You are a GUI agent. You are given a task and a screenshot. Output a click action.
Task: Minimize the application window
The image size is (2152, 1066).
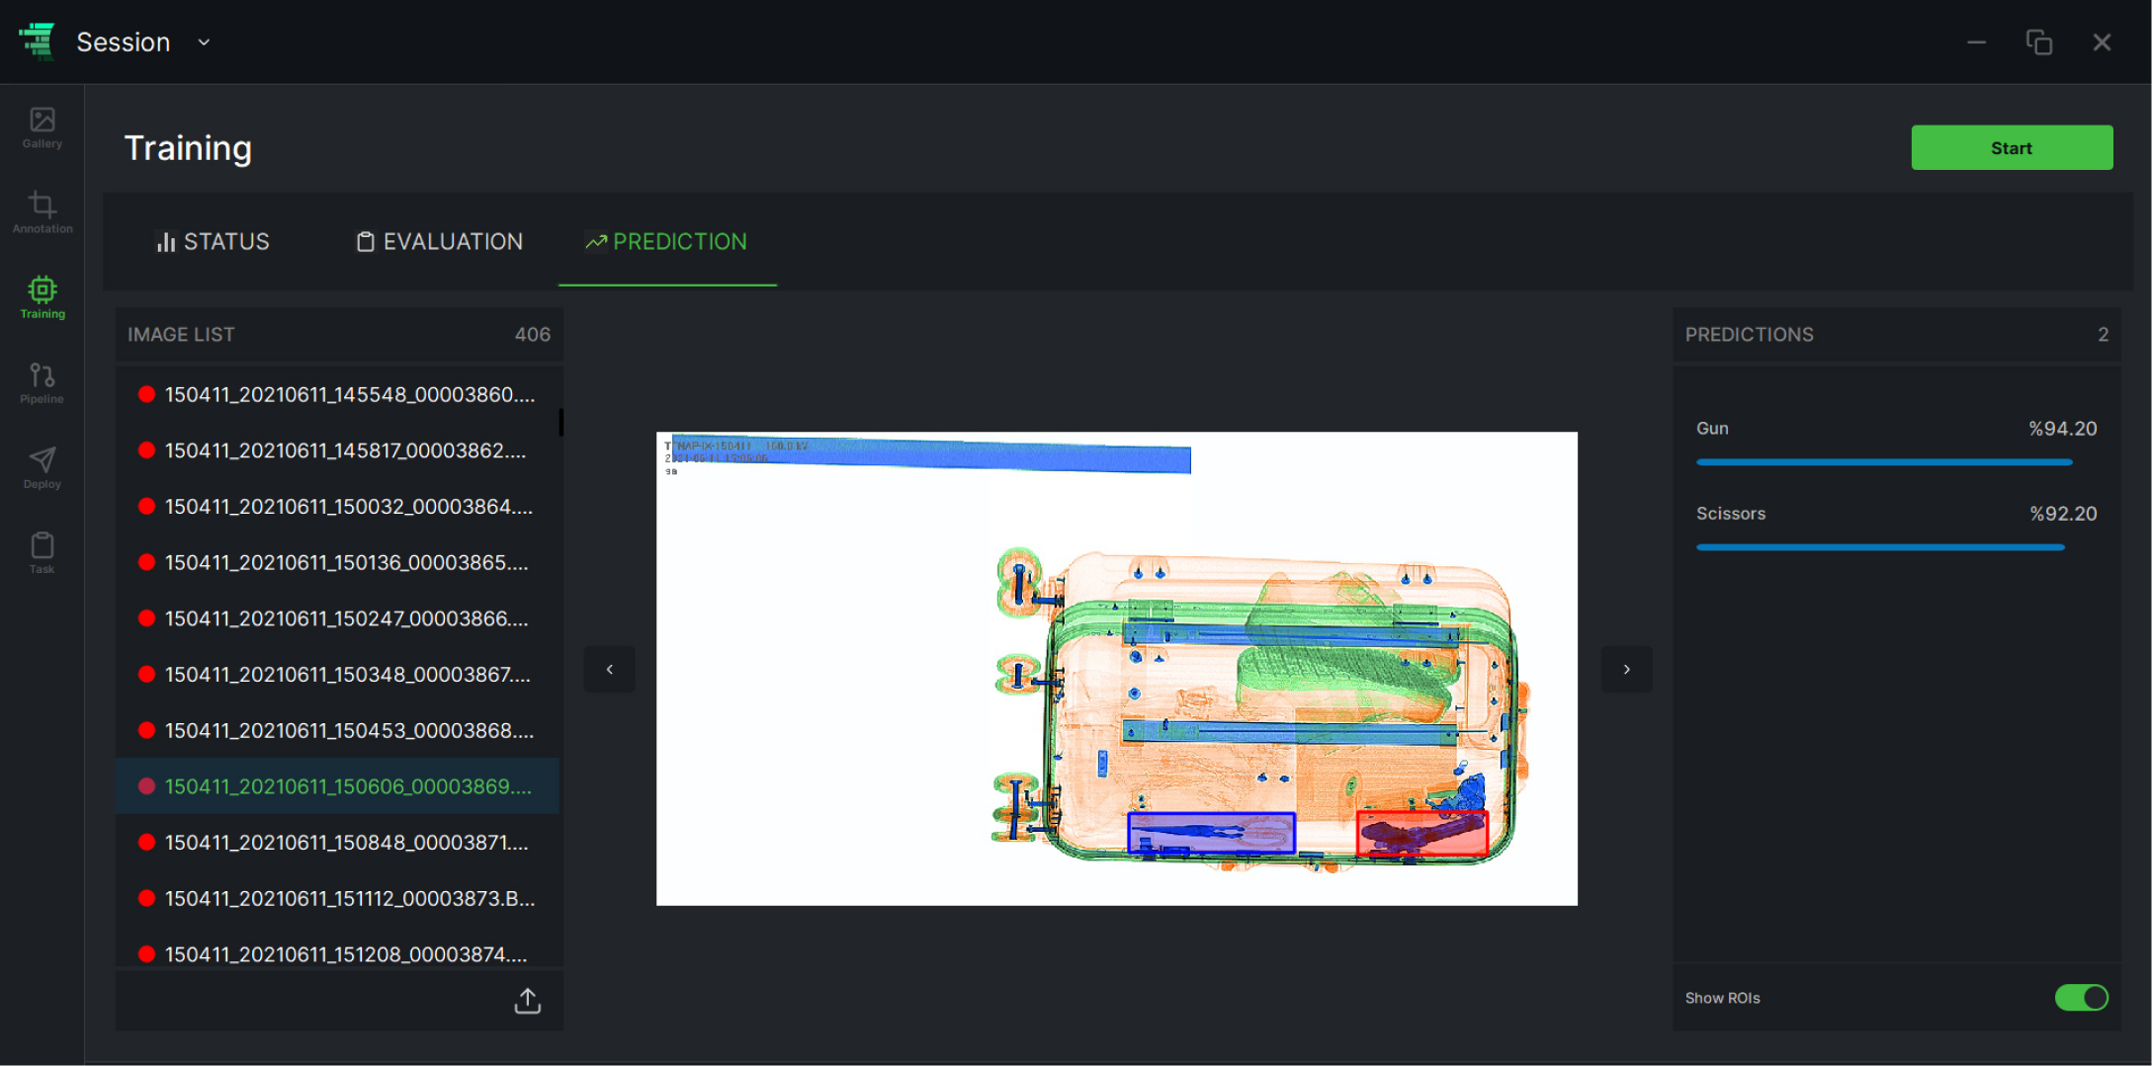[1976, 41]
